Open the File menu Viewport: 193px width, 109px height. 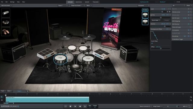[x=2, y=2]
